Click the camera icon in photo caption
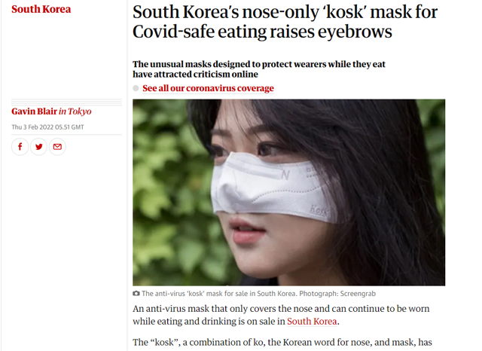This screenshot has height=351, width=482. (136, 294)
